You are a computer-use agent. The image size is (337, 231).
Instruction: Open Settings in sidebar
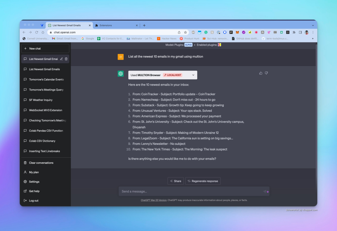click(45, 182)
